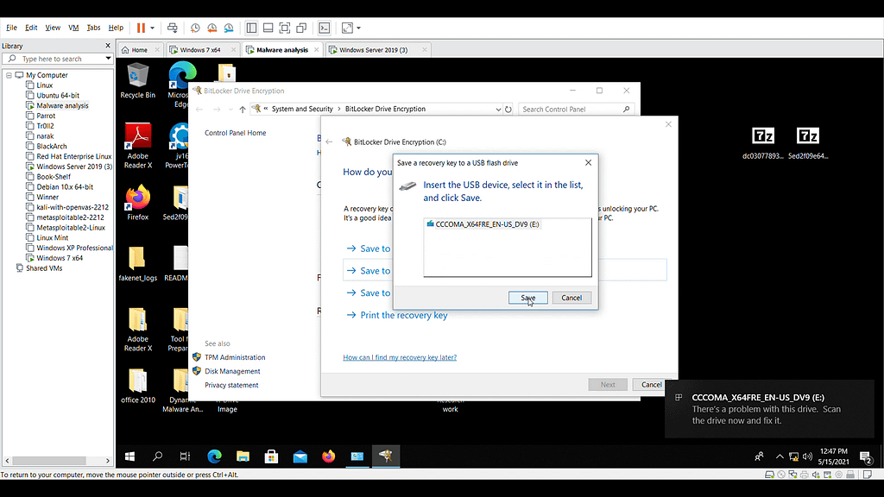
Task: Toggle the thumbnail bar view icon
Action: [x=268, y=28]
